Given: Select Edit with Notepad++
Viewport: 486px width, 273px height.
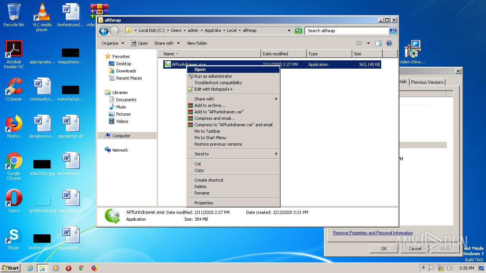Looking at the screenshot, I should coord(233,89).
